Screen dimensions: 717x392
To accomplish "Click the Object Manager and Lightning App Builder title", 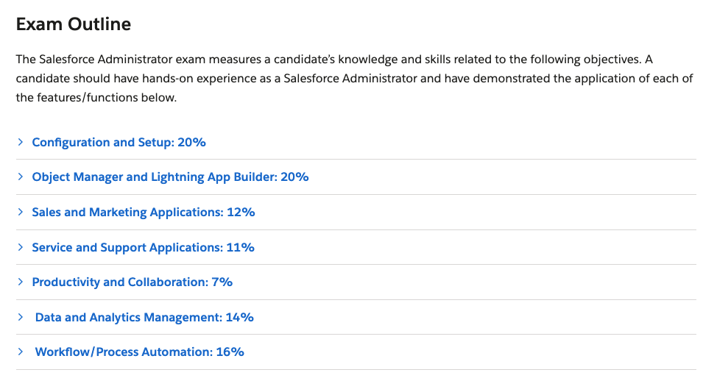I will 155,177.
